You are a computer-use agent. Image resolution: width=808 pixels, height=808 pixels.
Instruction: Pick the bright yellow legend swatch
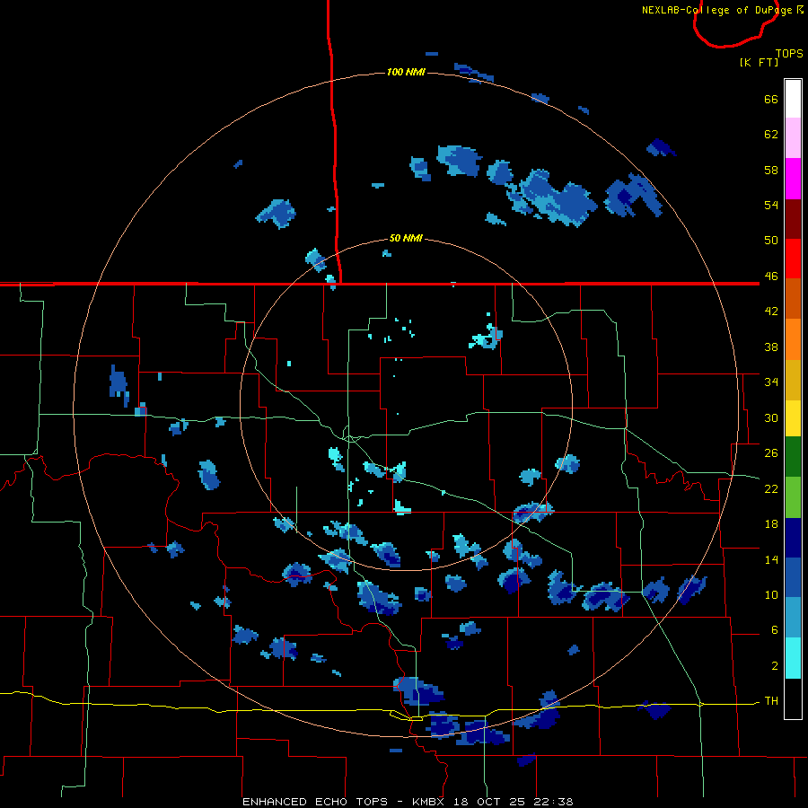(793, 418)
